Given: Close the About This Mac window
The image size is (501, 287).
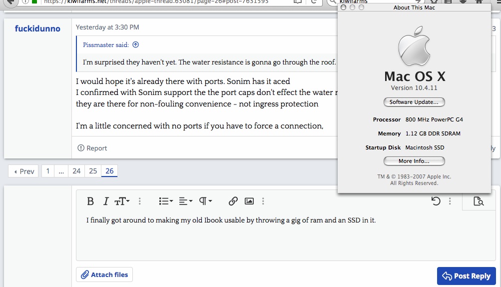Looking at the screenshot, I should click(x=344, y=7).
